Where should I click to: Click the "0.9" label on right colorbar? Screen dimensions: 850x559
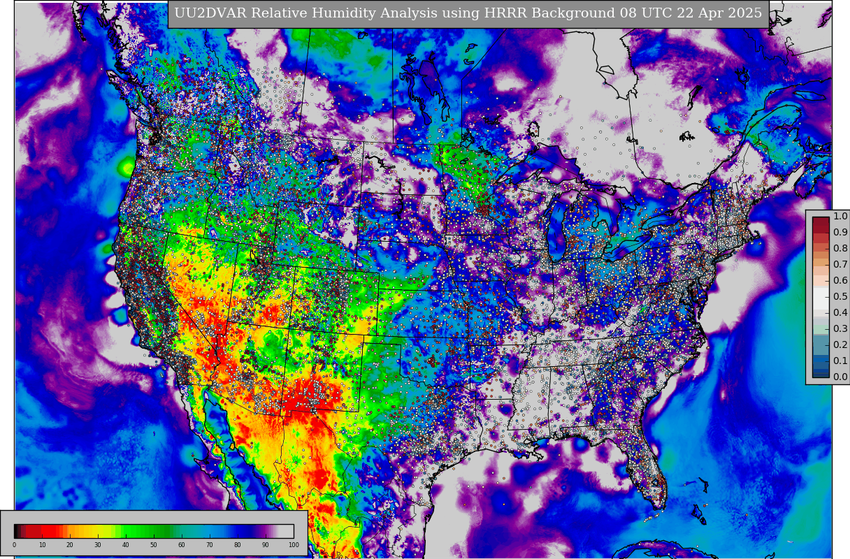tap(840, 232)
